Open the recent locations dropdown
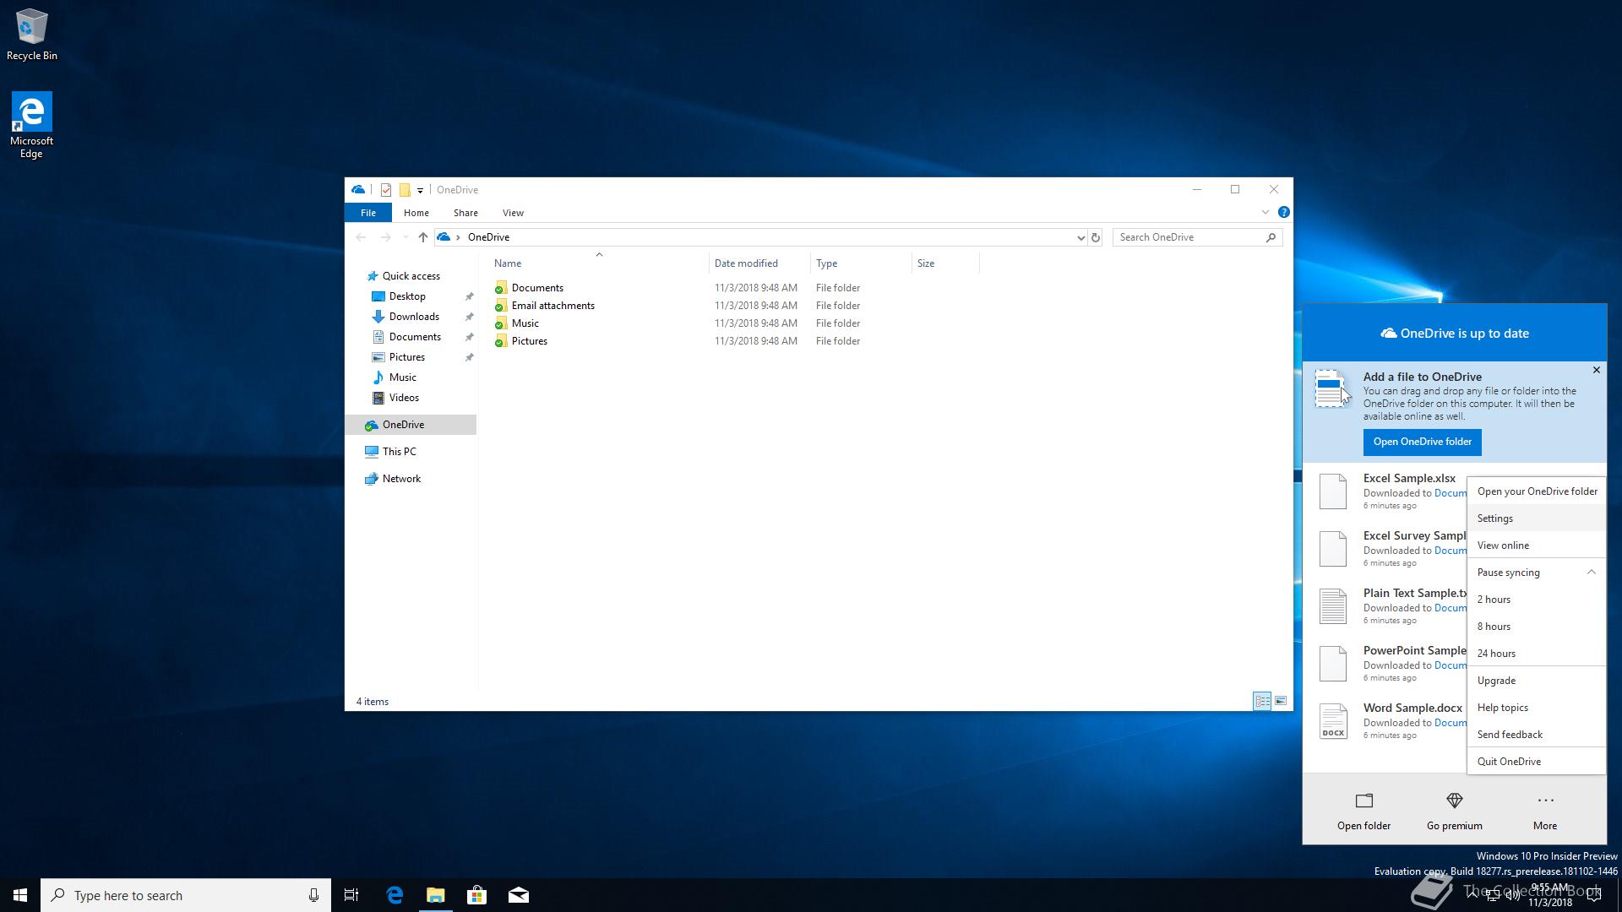 click(x=405, y=237)
